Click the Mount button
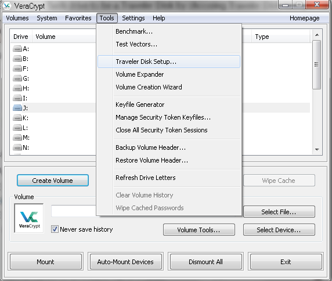332x281 pixels. 45,262
